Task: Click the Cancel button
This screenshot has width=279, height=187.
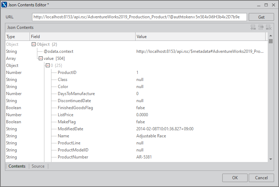Action: tap(261, 178)
